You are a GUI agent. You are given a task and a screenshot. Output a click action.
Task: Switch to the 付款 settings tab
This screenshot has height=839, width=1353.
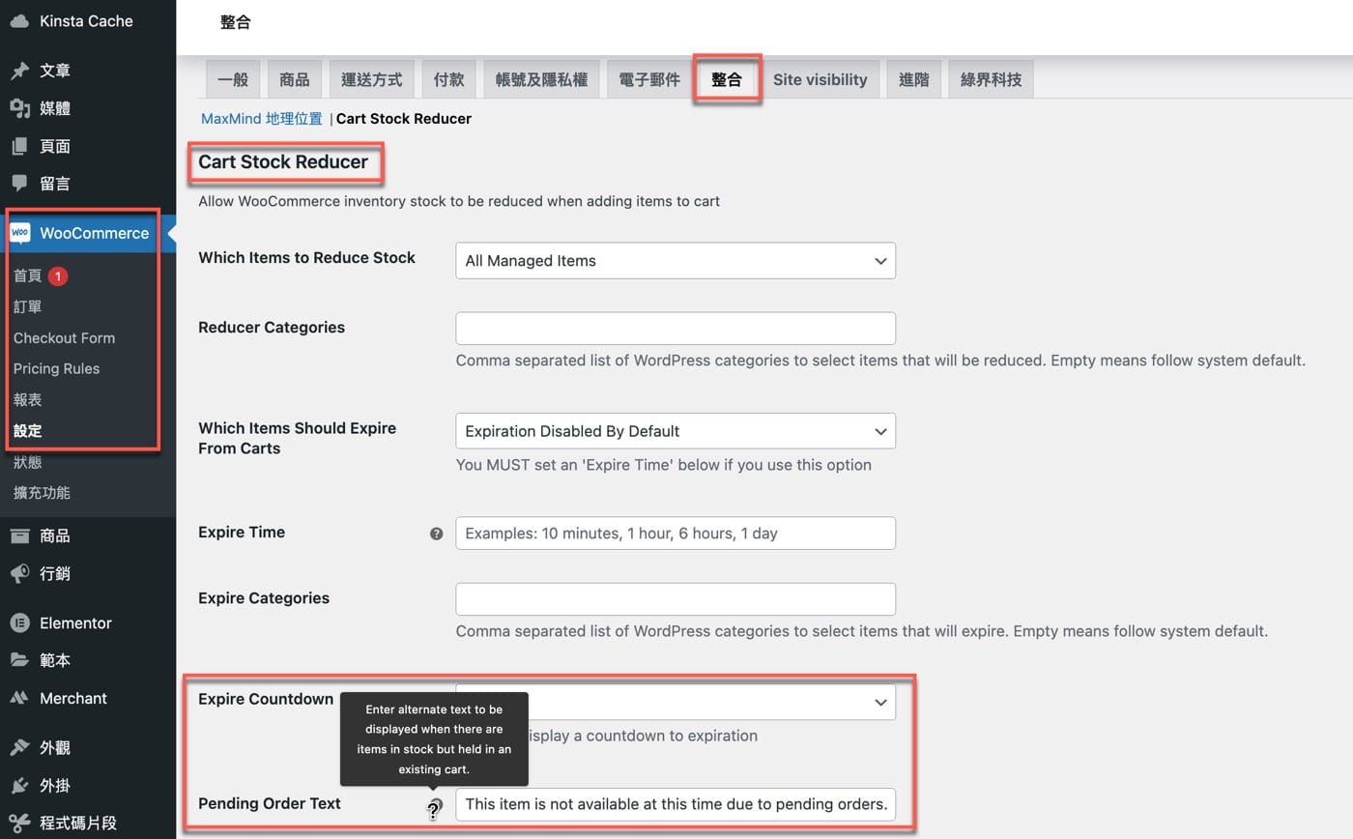click(449, 79)
